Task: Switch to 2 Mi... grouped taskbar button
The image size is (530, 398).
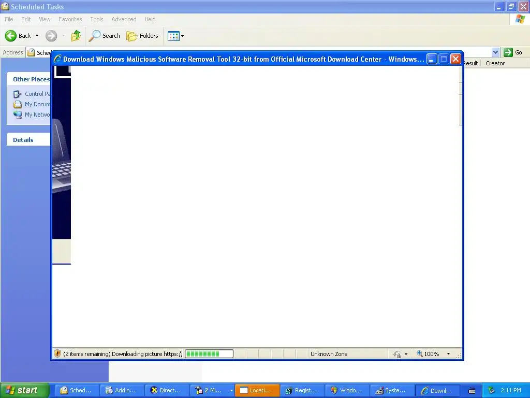Action: click(212, 390)
